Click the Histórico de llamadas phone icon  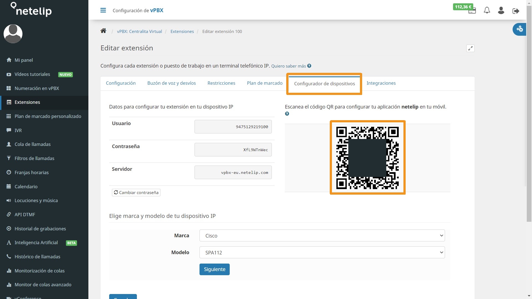coord(9,257)
